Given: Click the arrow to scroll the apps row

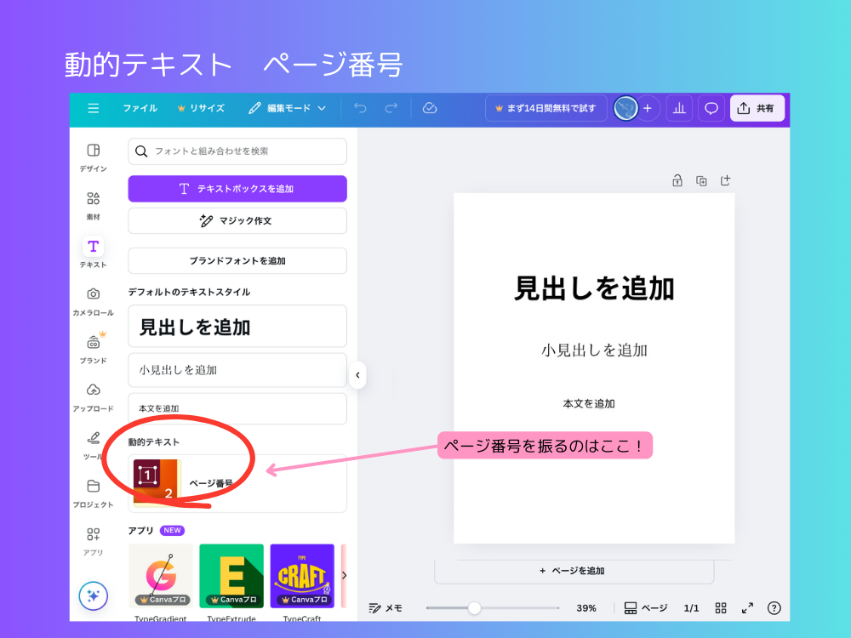Looking at the screenshot, I should click(344, 575).
